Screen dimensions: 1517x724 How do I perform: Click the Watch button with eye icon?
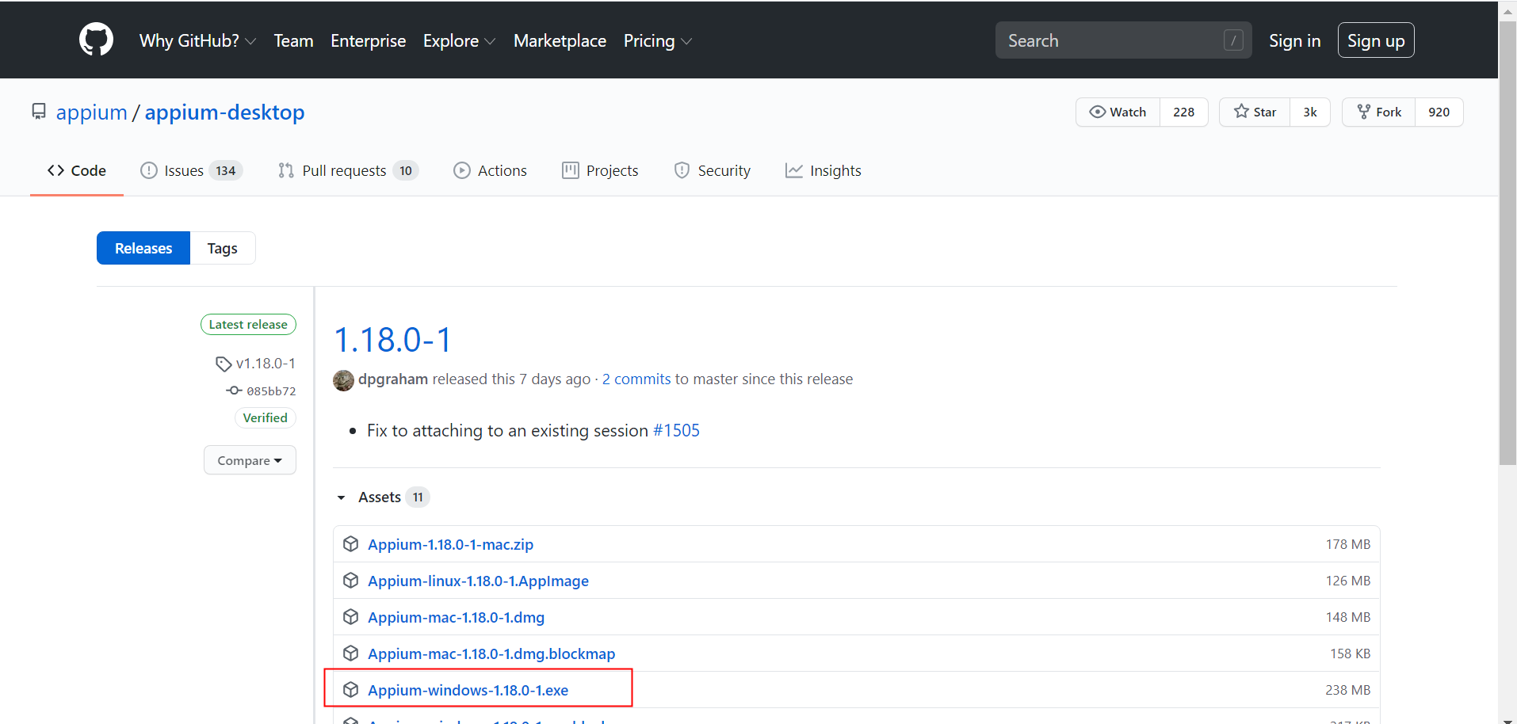click(1118, 112)
